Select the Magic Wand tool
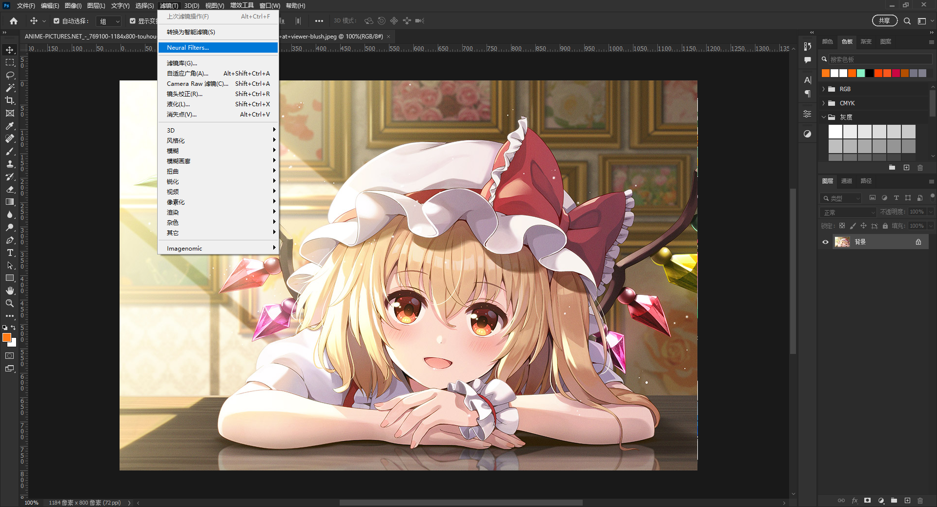Screen dimensions: 937x507 (x=10, y=88)
